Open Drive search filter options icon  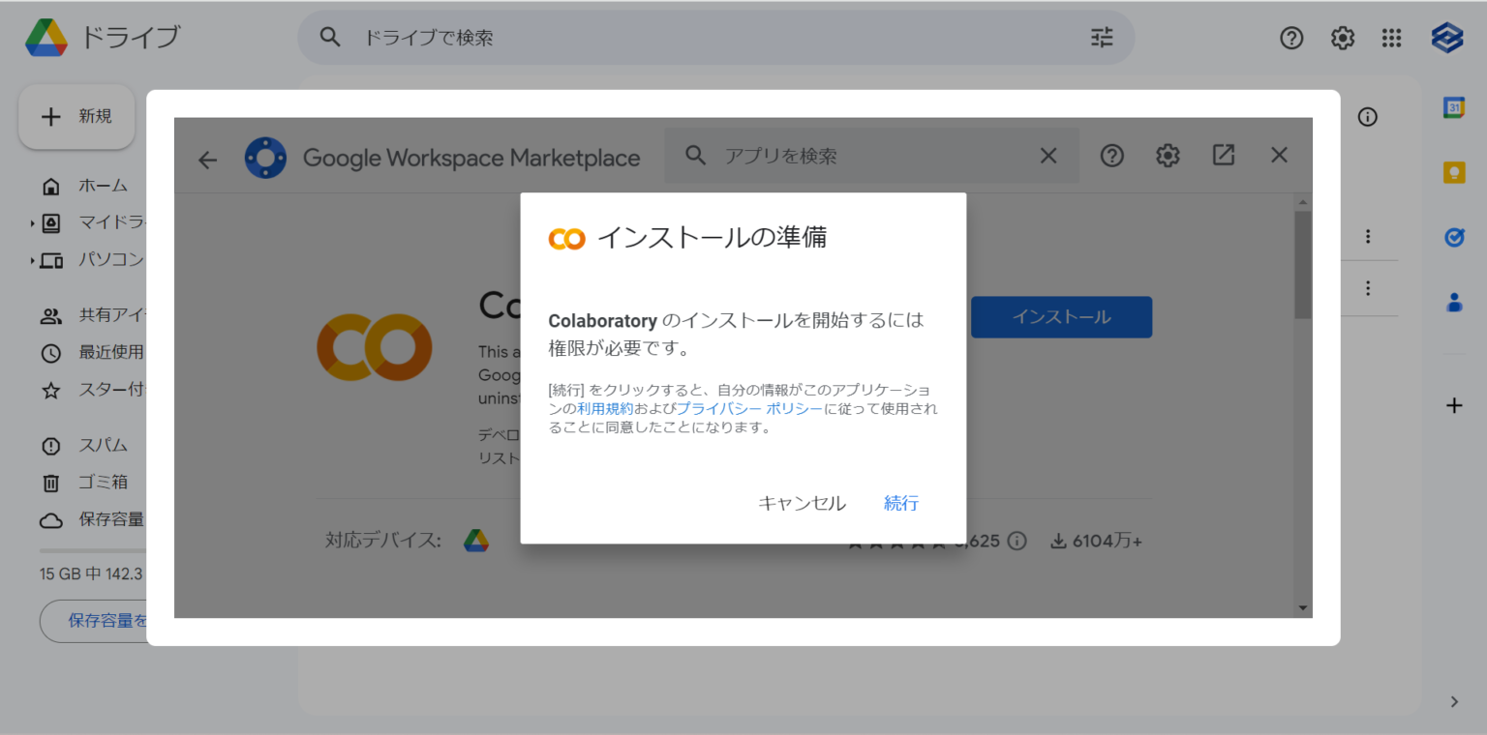1102,38
